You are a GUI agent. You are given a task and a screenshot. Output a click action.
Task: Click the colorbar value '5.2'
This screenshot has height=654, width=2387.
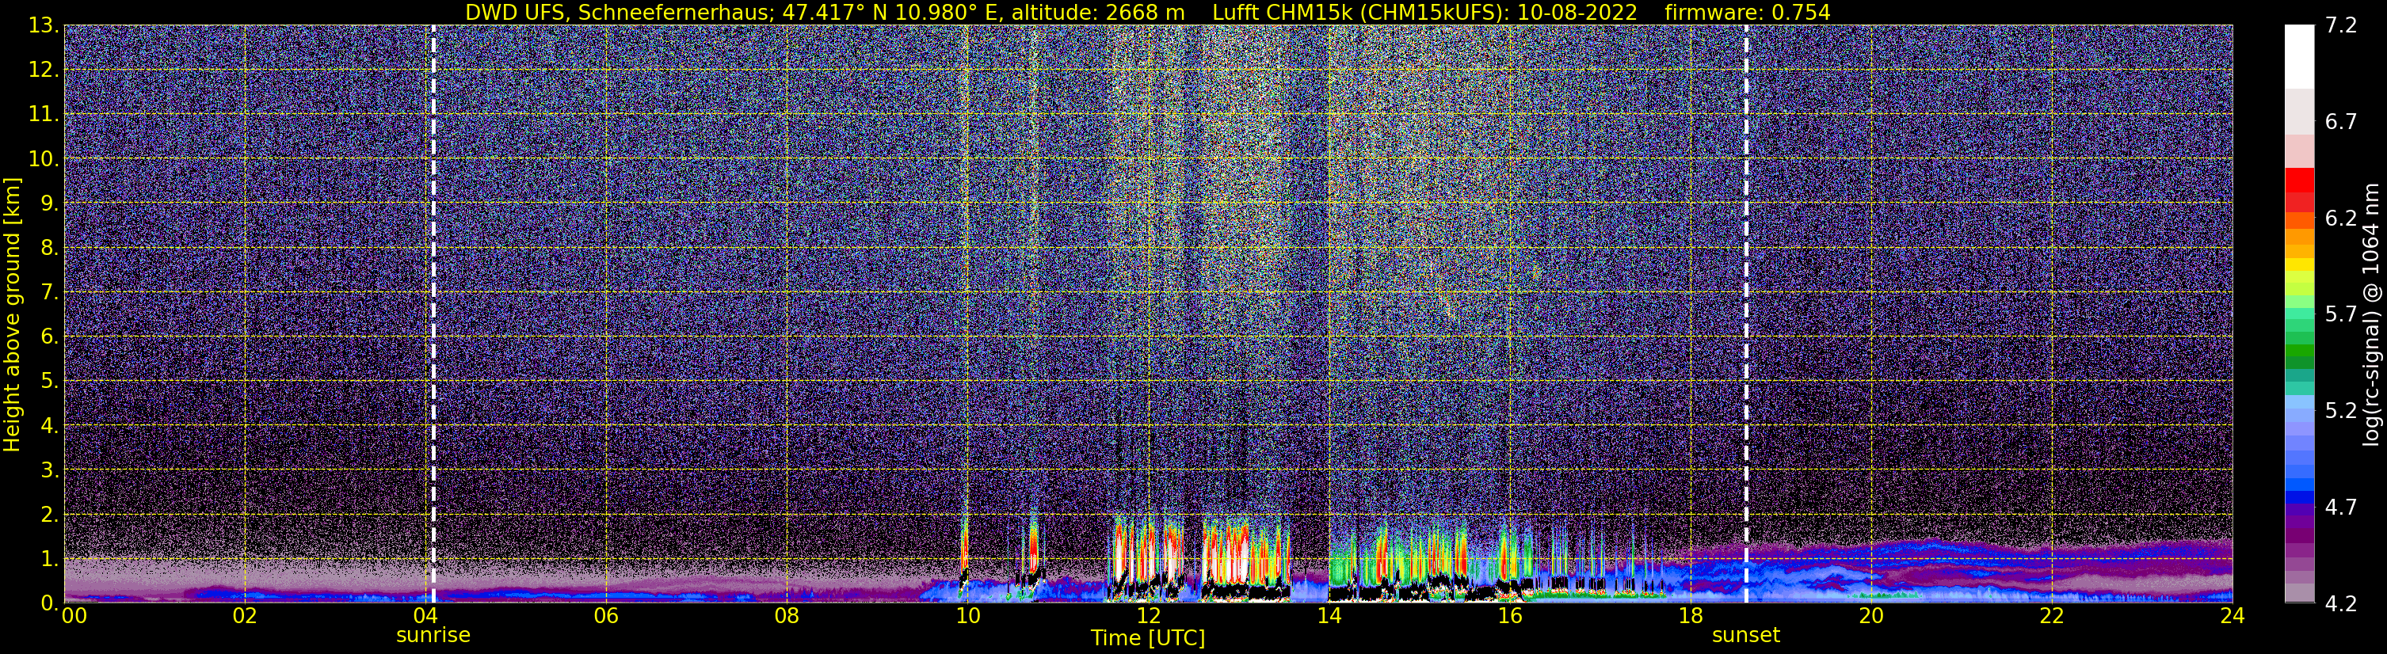coord(2341,411)
